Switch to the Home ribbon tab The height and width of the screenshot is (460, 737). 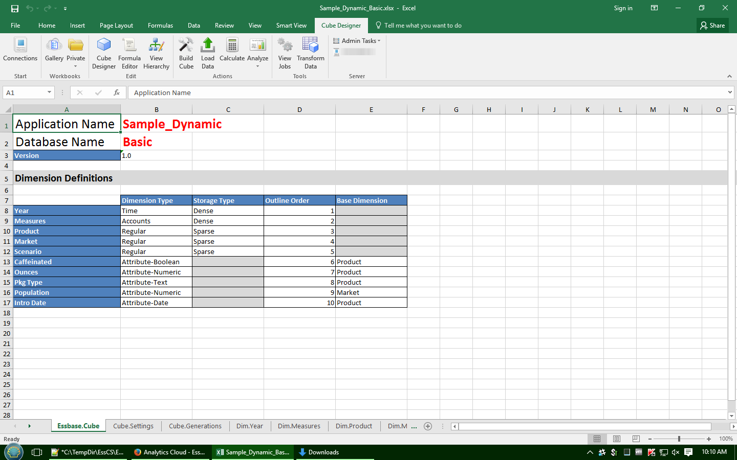point(47,26)
